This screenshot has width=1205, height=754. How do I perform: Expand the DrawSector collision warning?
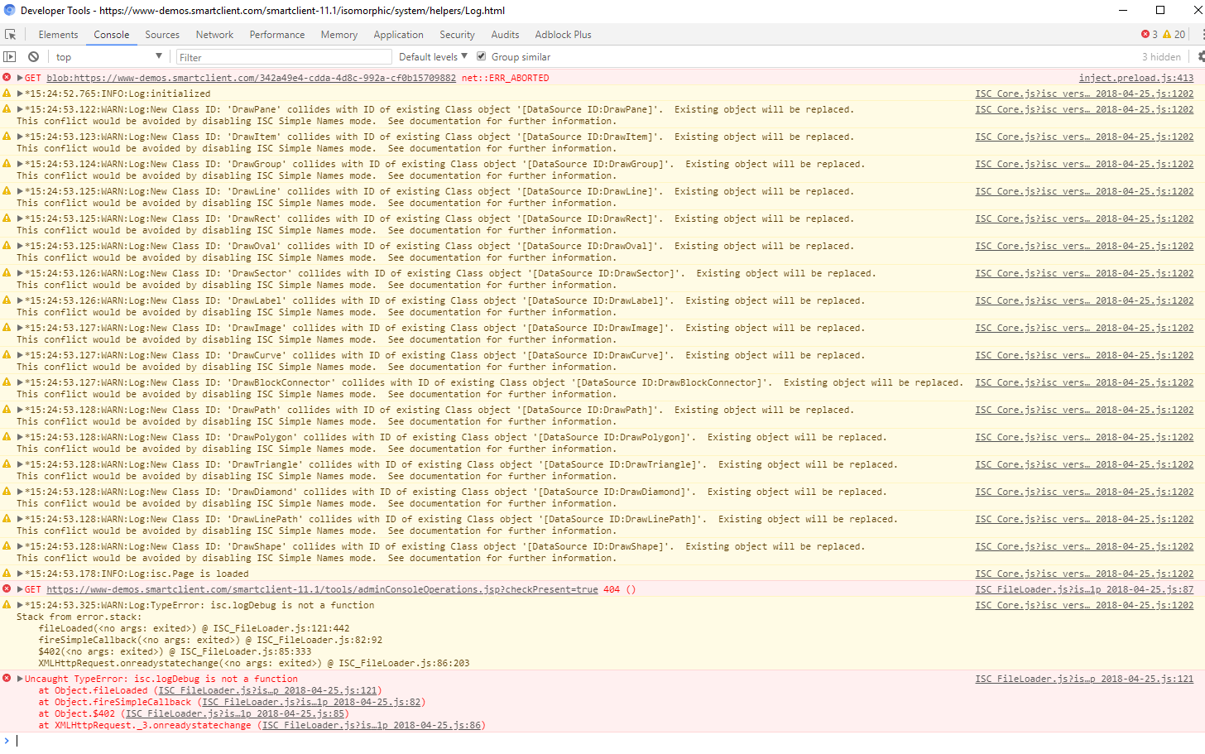click(x=20, y=273)
